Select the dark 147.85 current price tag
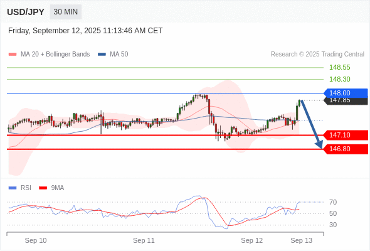 pyautogui.click(x=346, y=101)
